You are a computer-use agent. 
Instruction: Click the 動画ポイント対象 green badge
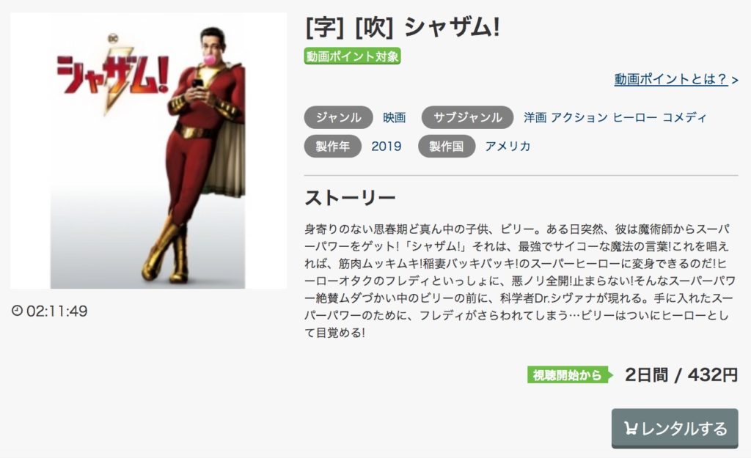tap(352, 56)
